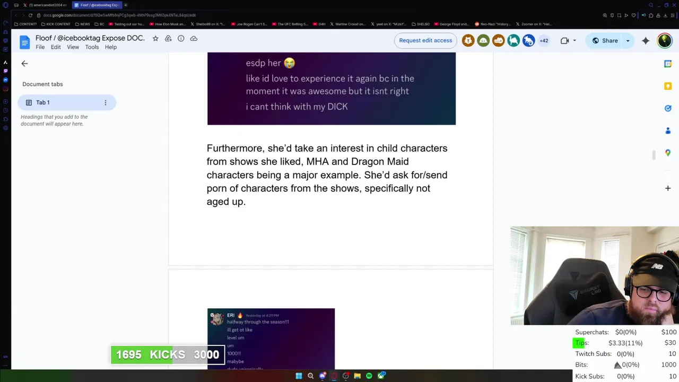This screenshot has width=679, height=382.
Task: Expand the meeting camera dropdown arrow
Action: (x=574, y=41)
